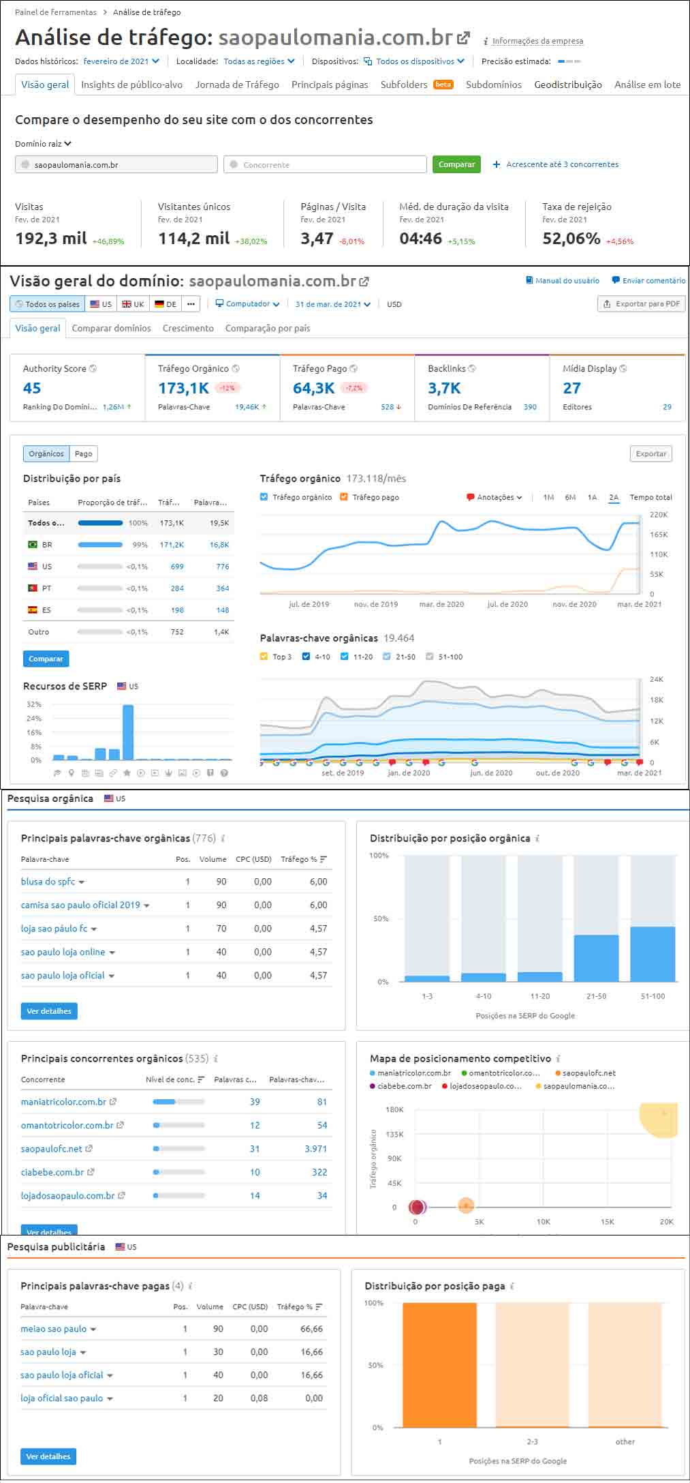This screenshot has height=1483, width=690.
Task: Switch to the Comparar domínios tab
Action: (112, 328)
